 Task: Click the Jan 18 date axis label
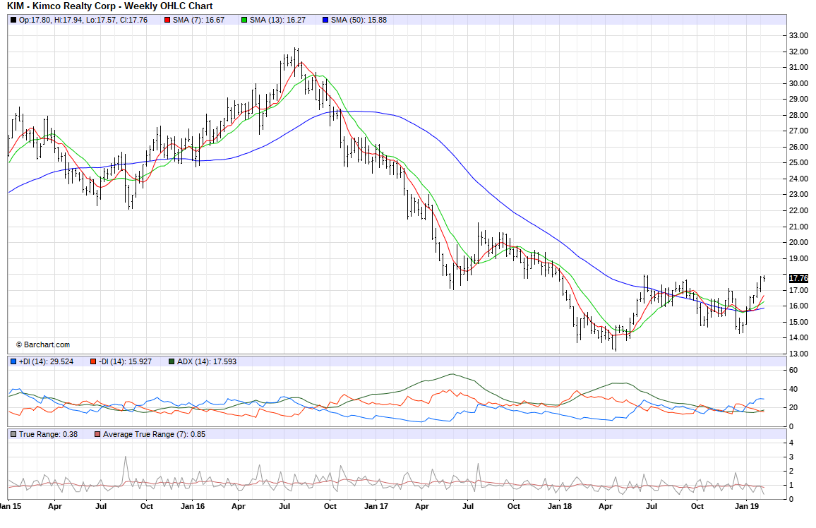(560, 506)
